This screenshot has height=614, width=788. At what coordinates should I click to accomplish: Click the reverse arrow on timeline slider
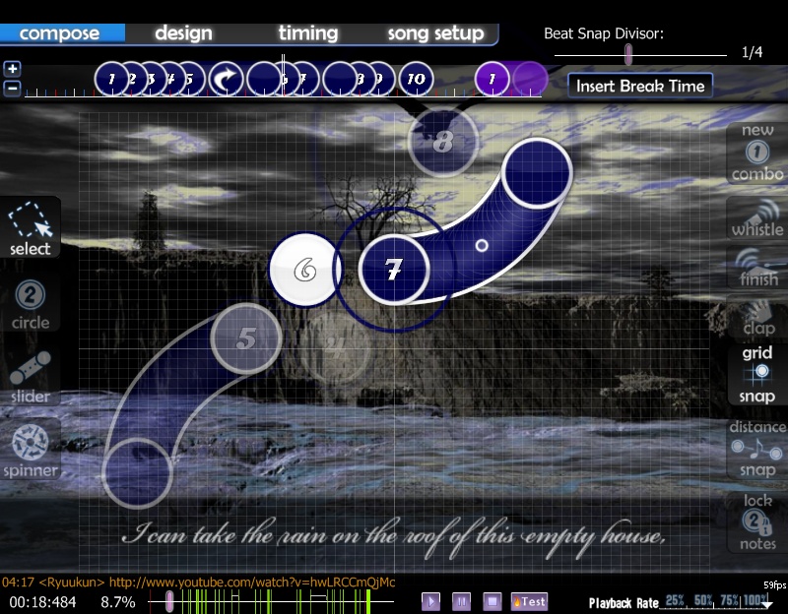[227, 79]
